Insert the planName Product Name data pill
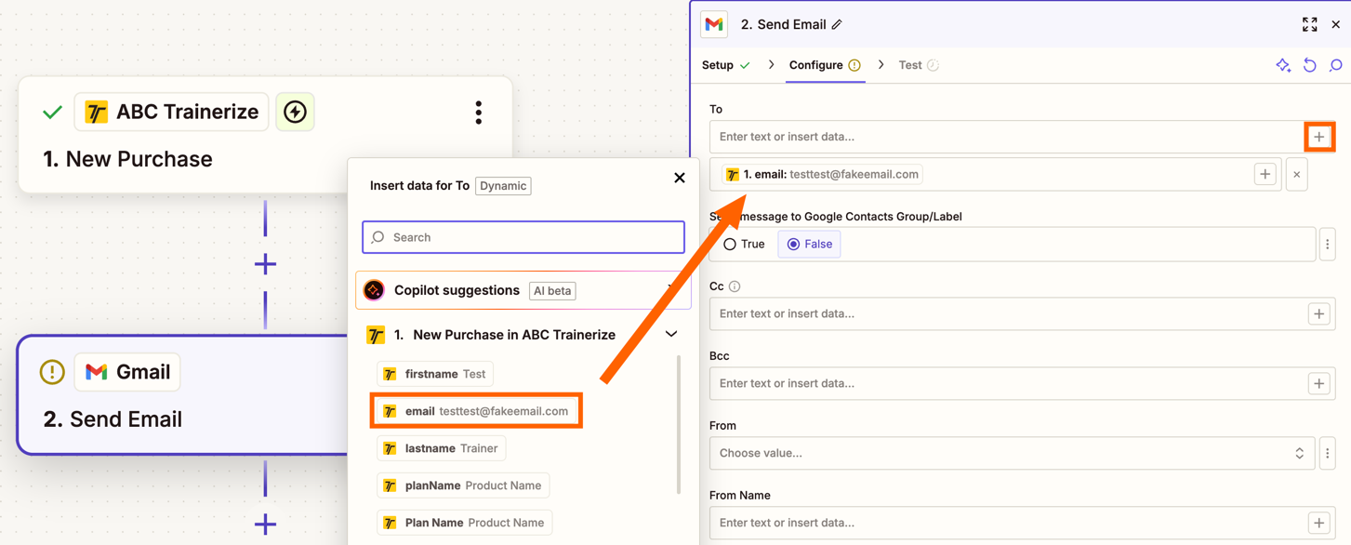 point(463,485)
